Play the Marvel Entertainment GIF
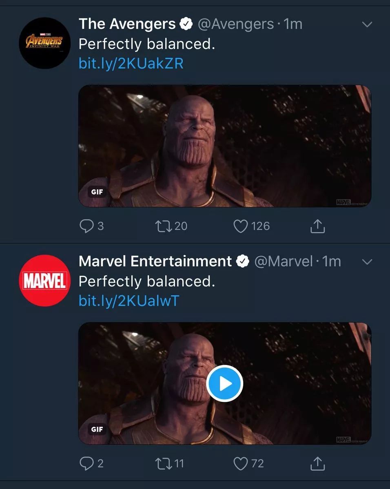This screenshot has width=390, height=489. click(225, 383)
